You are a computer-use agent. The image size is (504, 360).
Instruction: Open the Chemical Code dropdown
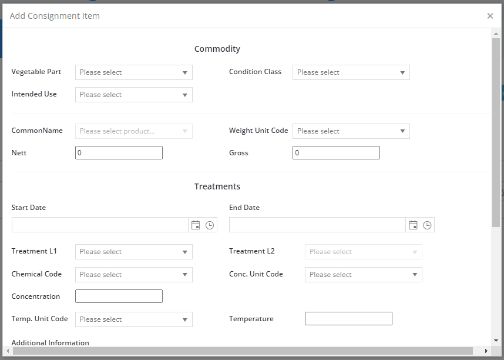pos(134,275)
